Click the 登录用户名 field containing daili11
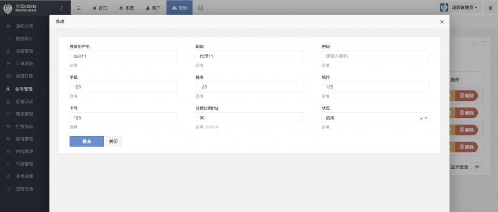Viewport: 498px width, 212px height. pyautogui.click(x=123, y=56)
